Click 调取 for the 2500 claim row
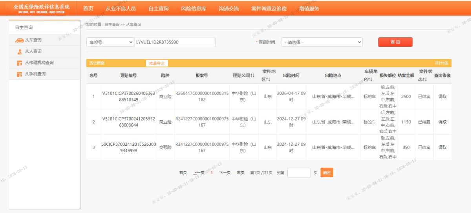 442,96
